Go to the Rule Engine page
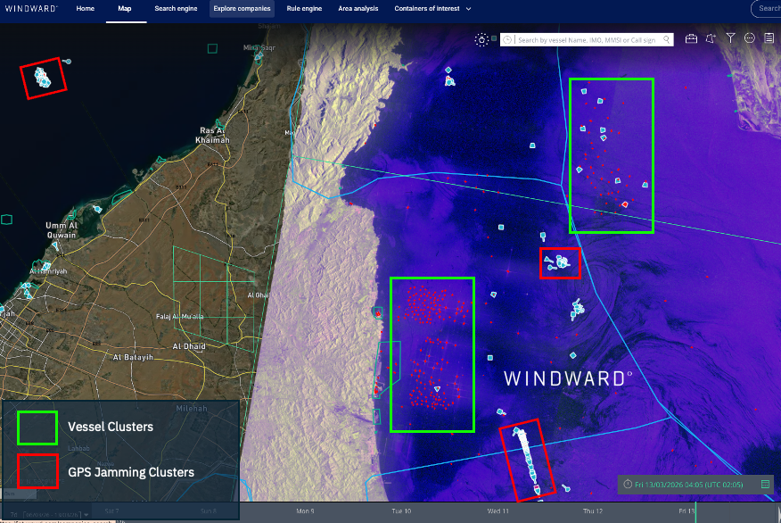This screenshot has width=781, height=523. tap(304, 8)
